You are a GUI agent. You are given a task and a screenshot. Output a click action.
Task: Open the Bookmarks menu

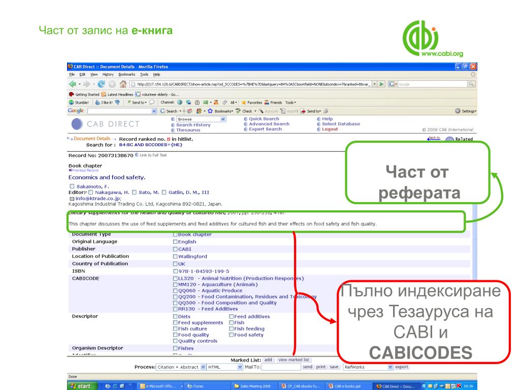[x=126, y=75]
